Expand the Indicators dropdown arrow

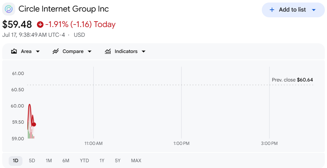pyautogui.click(x=143, y=52)
